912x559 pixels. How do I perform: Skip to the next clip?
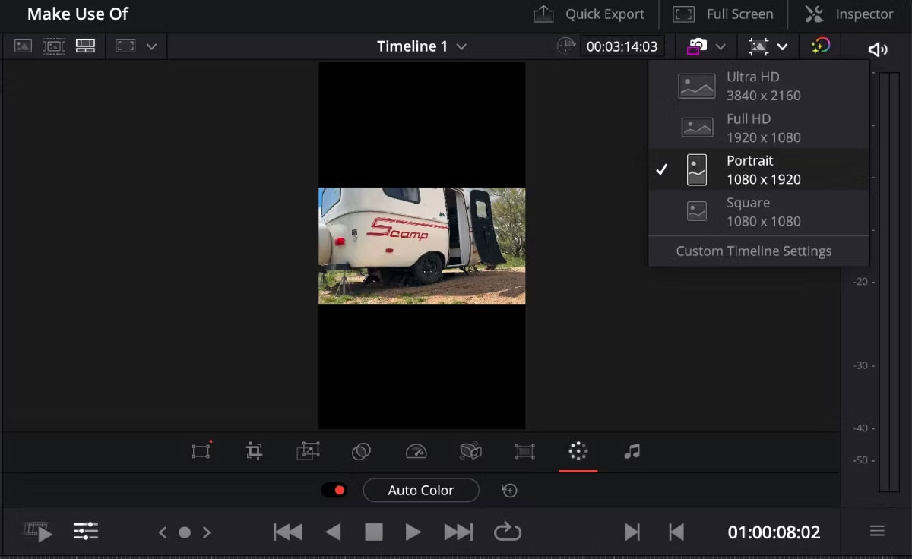coord(632,532)
